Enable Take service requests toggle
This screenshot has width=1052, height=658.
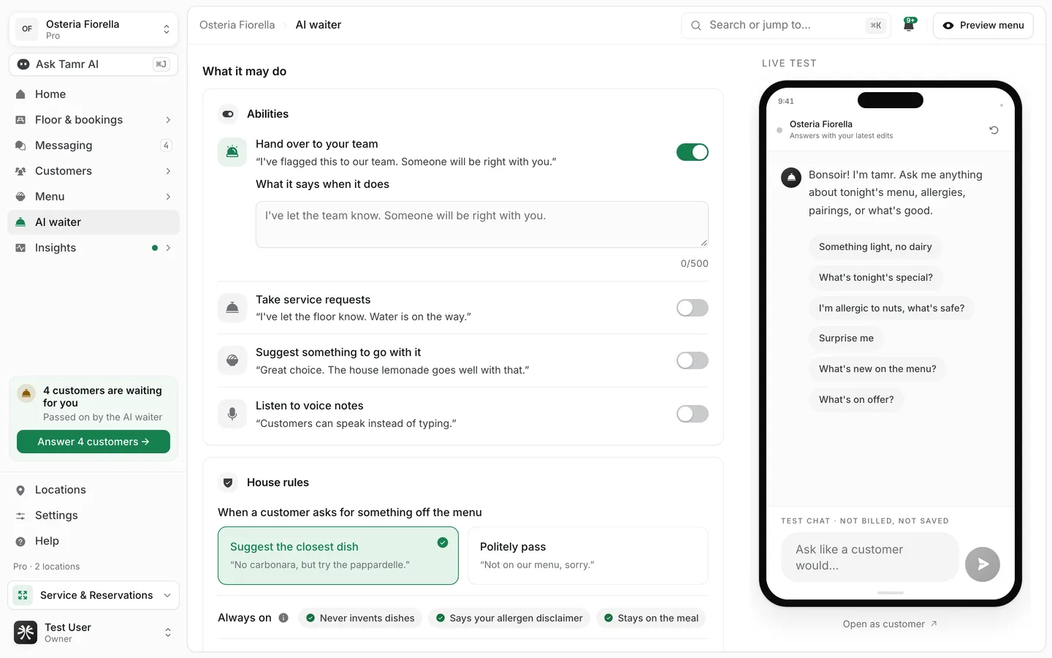[692, 308]
